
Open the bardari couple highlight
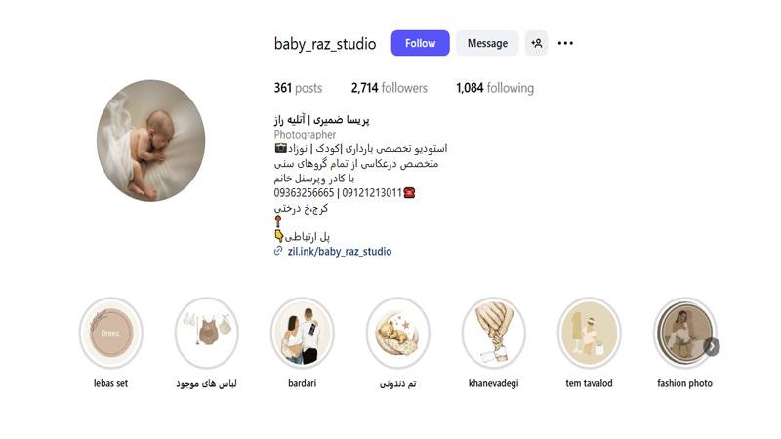pyautogui.click(x=303, y=333)
